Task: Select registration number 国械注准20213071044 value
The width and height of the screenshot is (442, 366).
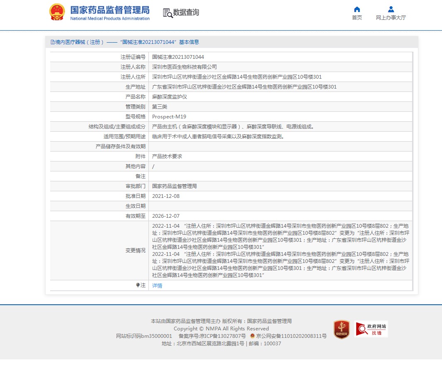Action: 178,57
